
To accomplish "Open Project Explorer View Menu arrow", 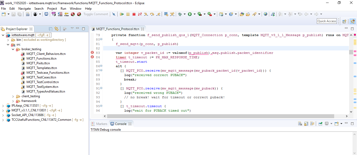I will coord(72,28).
